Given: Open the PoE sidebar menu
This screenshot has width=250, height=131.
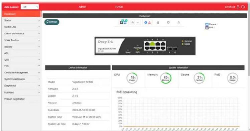Looking at the screenshot, I should 21,66.
